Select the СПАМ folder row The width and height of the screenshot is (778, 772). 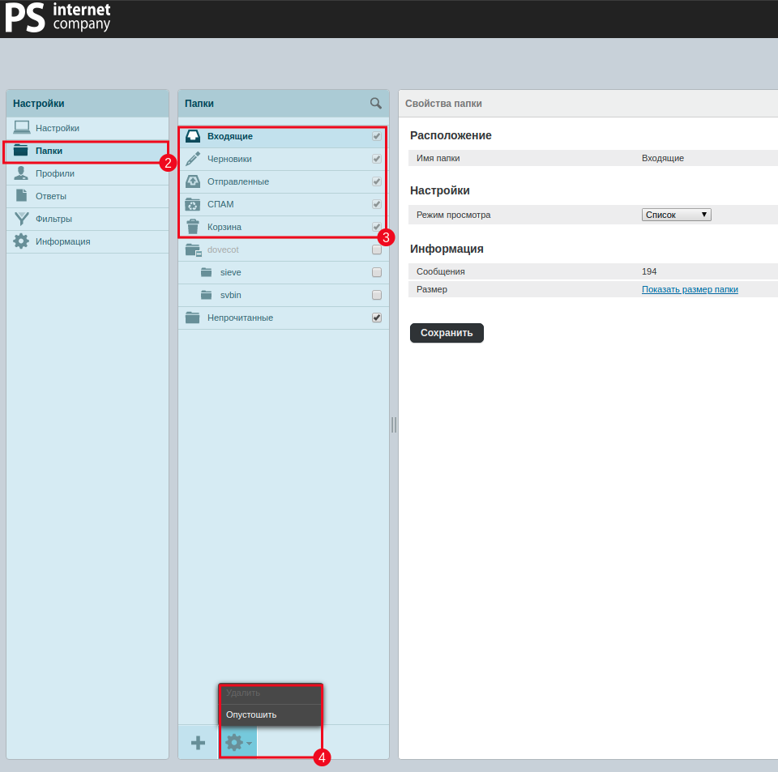click(284, 204)
